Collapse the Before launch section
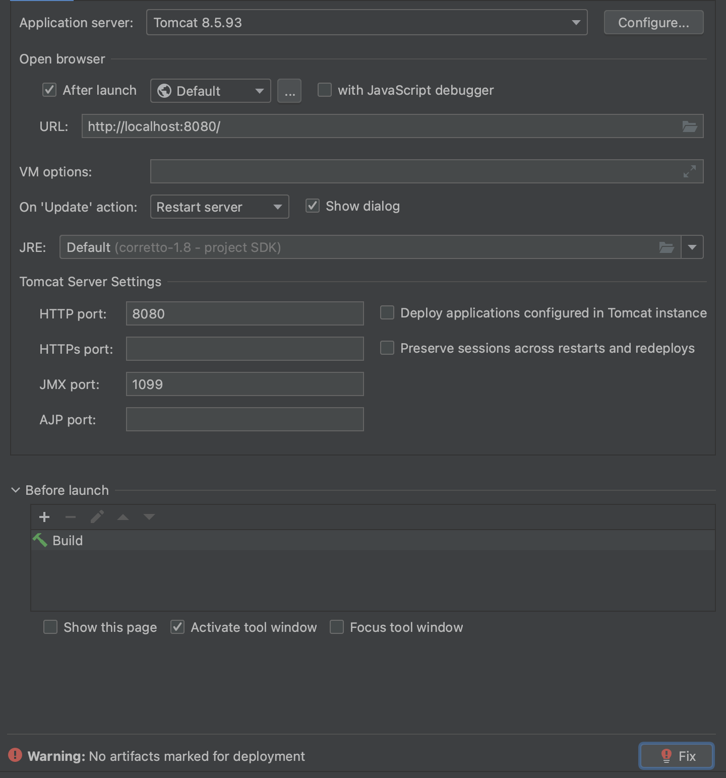The width and height of the screenshot is (726, 778). tap(16, 490)
